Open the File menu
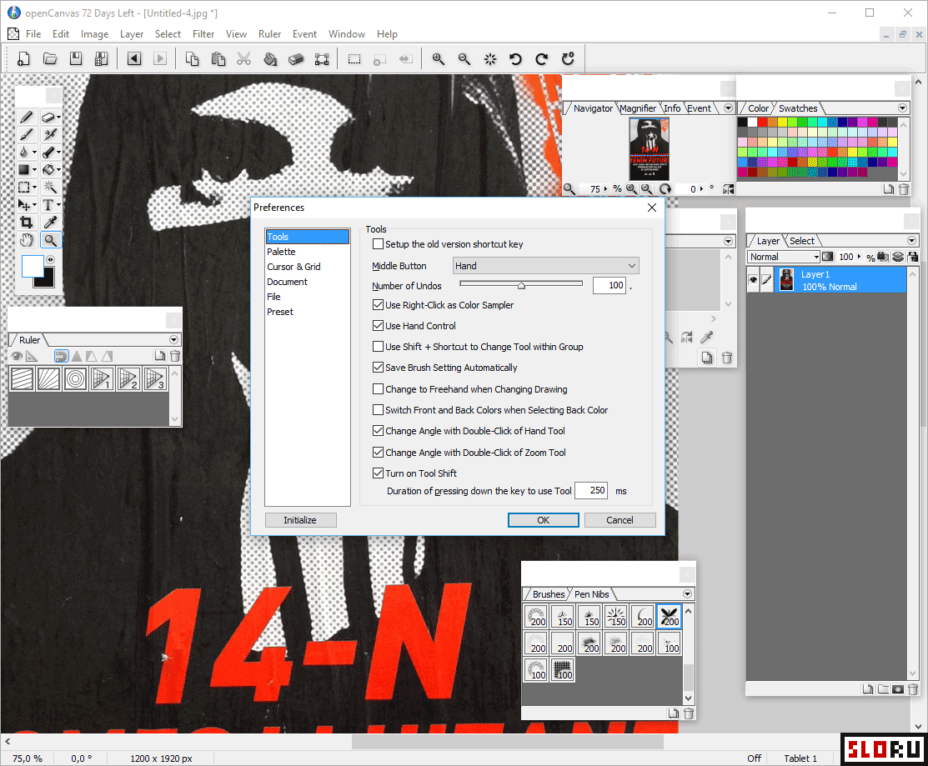 coord(33,34)
